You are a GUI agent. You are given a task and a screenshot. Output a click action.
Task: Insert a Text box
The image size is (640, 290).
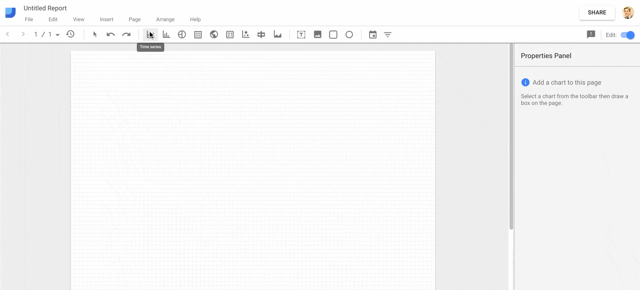[x=301, y=34]
